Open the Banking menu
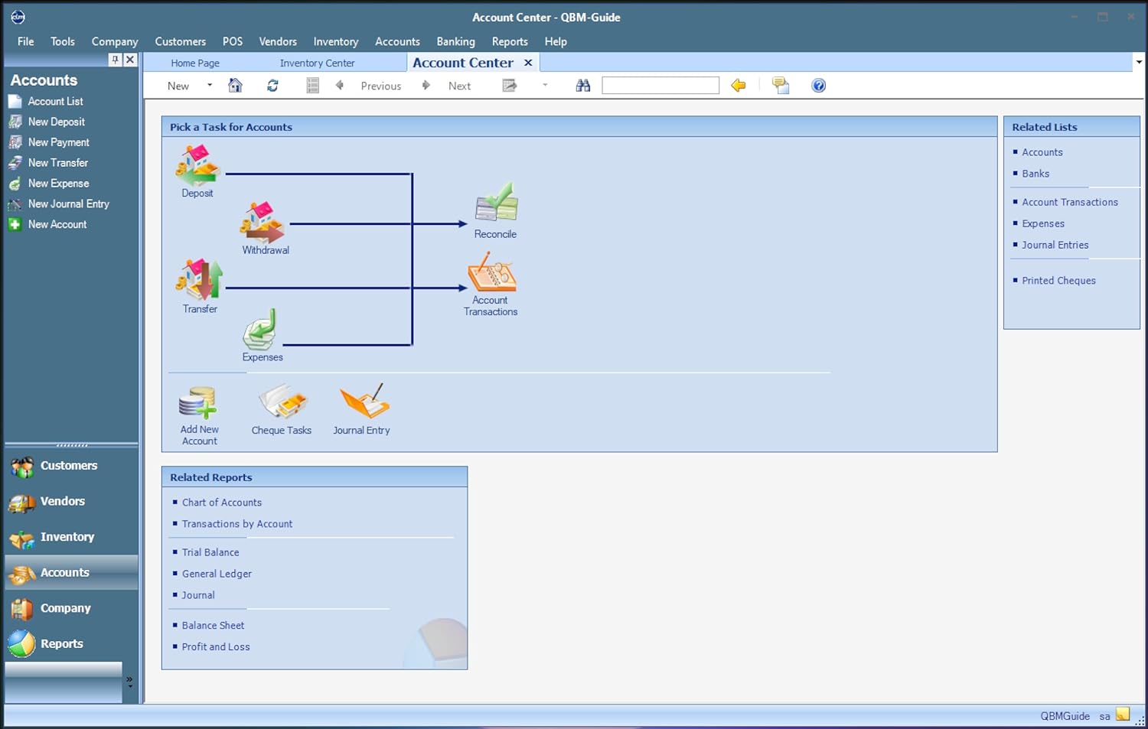Screen dimensions: 1148x729 (455, 41)
